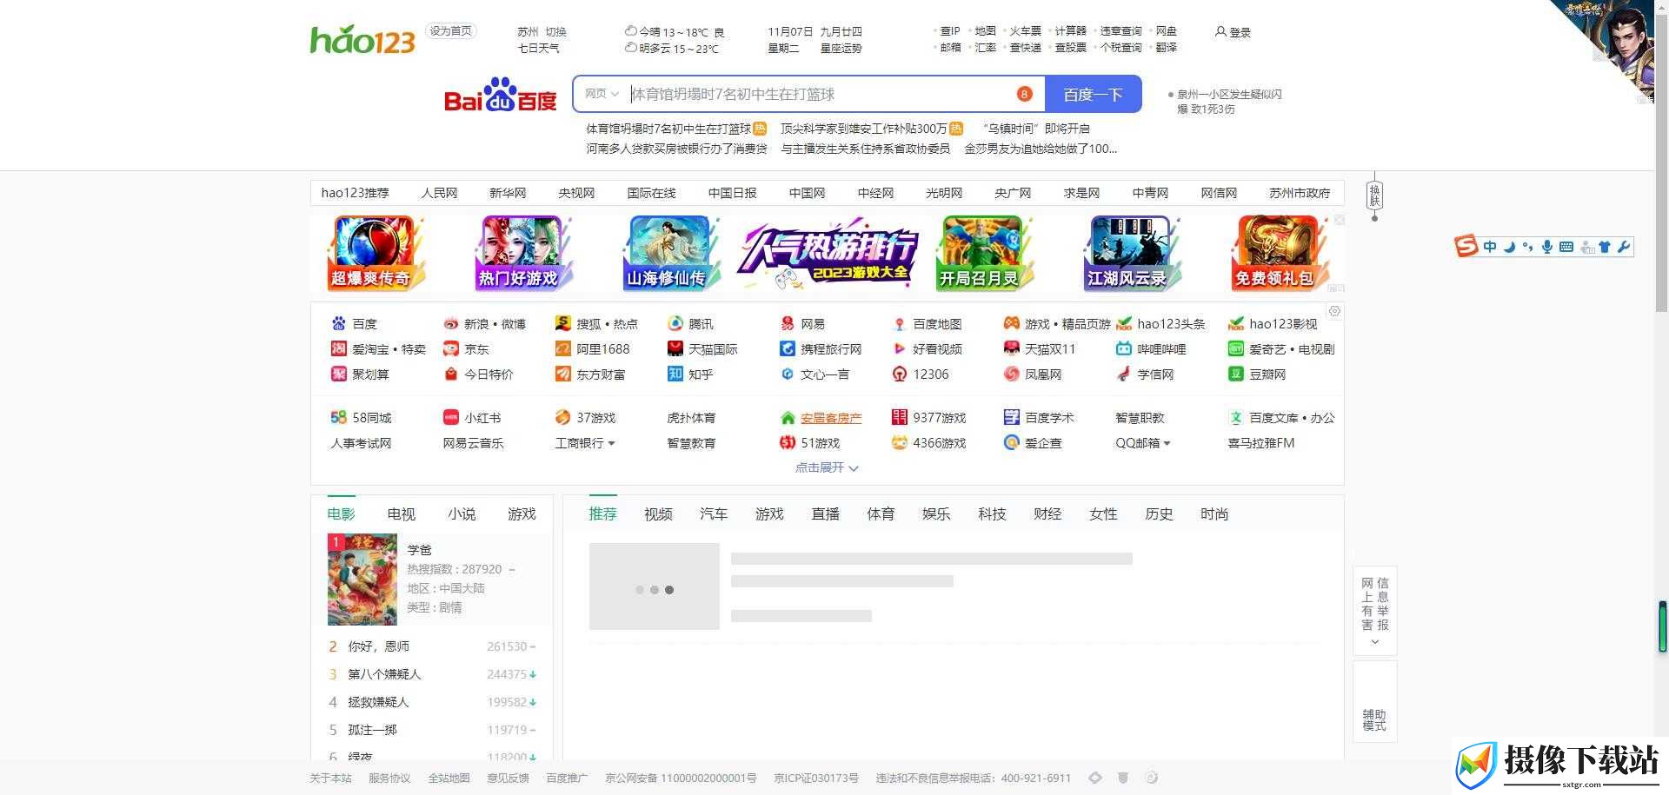Open the 豆瓣网 site icon
This screenshot has height=795, width=1669.
[x=1235, y=374]
